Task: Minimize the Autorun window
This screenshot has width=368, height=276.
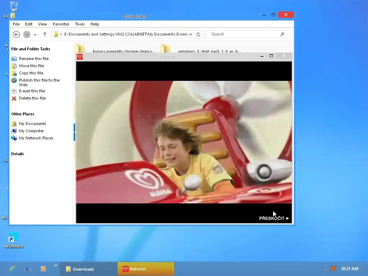Action: (262, 56)
